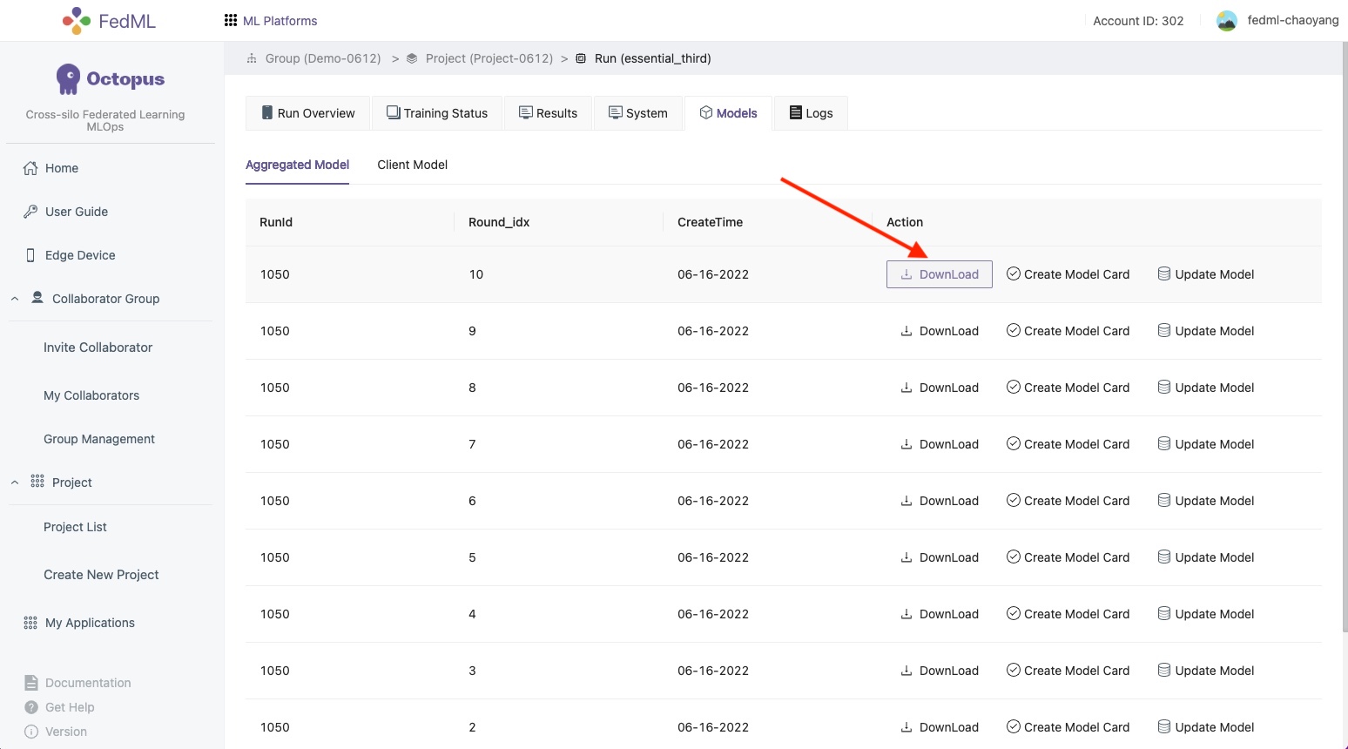1348x749 pixels.
Task: Open the ML Platforms grid menu
Action: (231, 21)
